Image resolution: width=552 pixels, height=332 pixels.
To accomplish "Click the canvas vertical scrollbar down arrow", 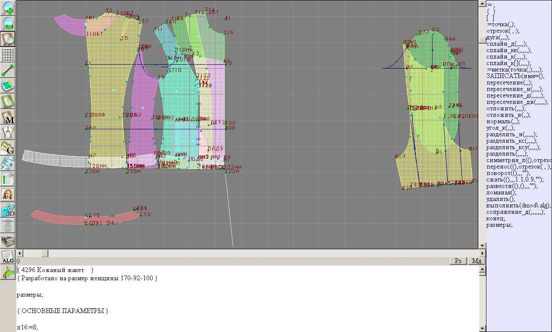I will pyautogui.click(x=483, y=246).
